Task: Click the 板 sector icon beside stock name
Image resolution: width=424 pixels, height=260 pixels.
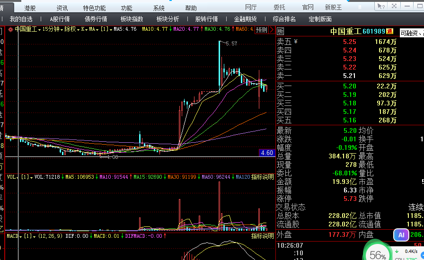Action: (281, 32)
